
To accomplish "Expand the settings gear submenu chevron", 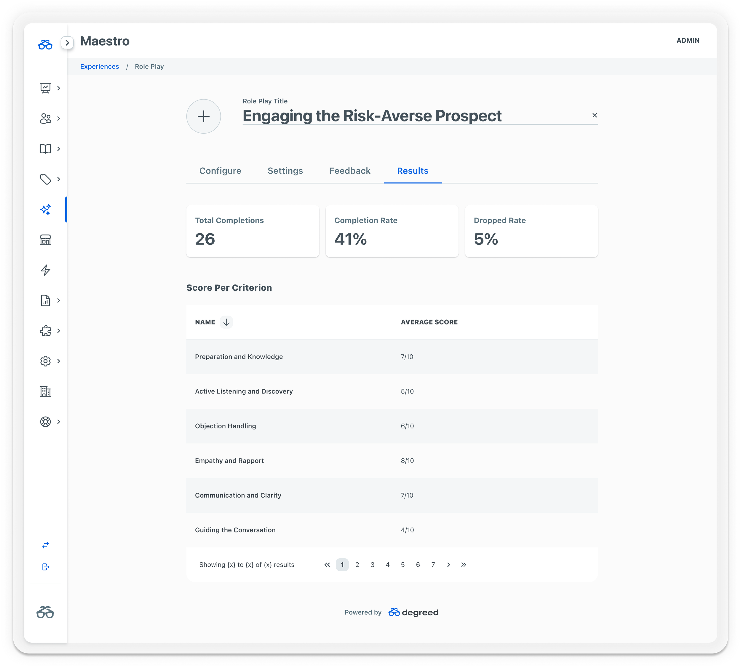I will click(x=59, y=361).
